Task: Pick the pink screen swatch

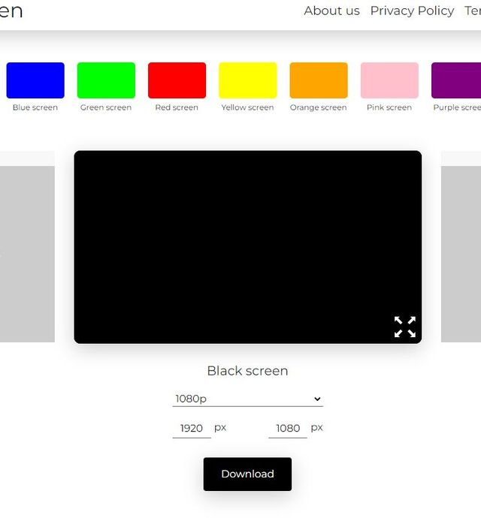Action: tap(389, 80)
